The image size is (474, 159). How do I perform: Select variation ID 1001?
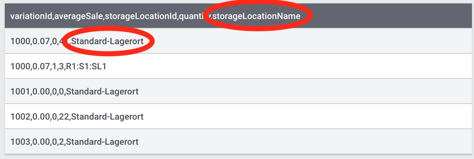[x=19, y=91]
